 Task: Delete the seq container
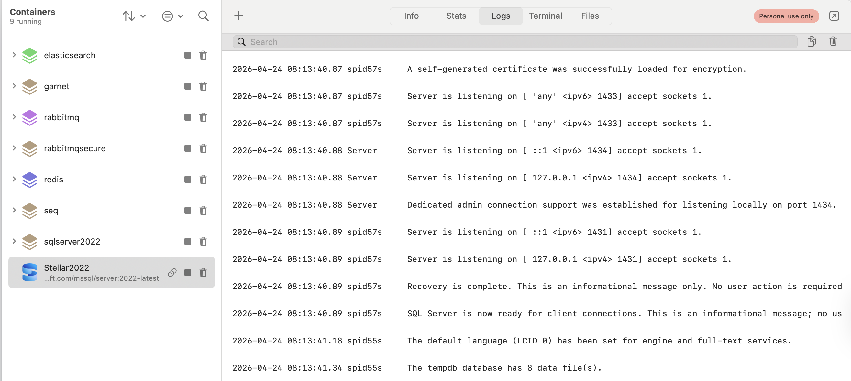[x=203, y=210]
